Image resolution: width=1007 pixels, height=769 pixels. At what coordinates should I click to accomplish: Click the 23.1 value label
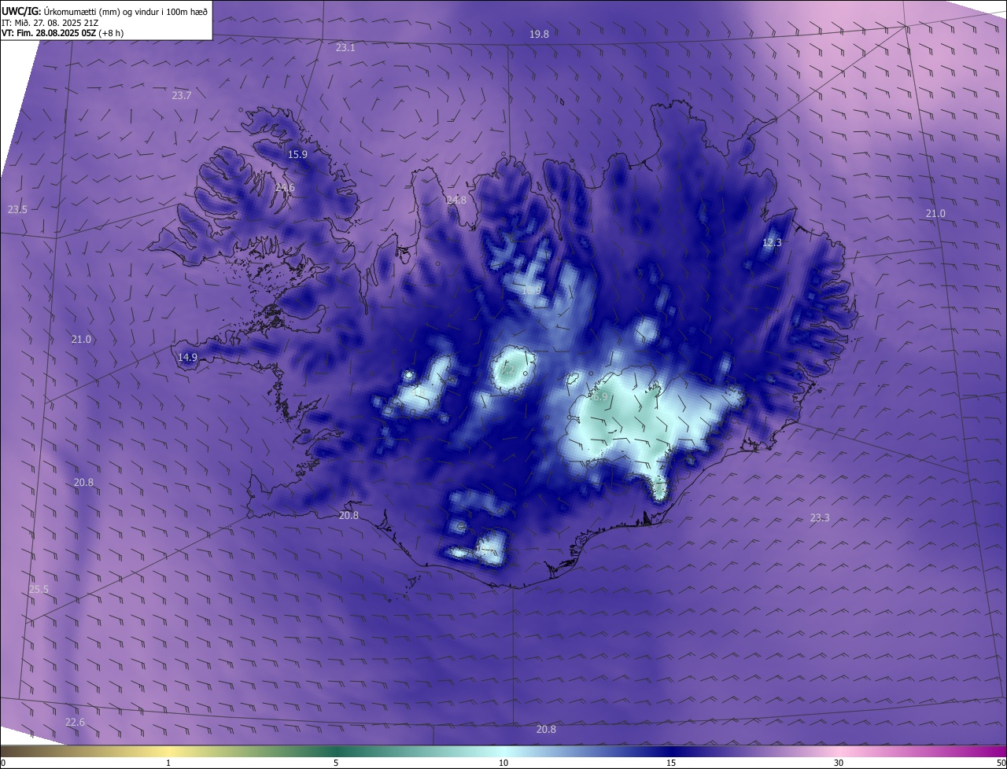click(345, 48)
